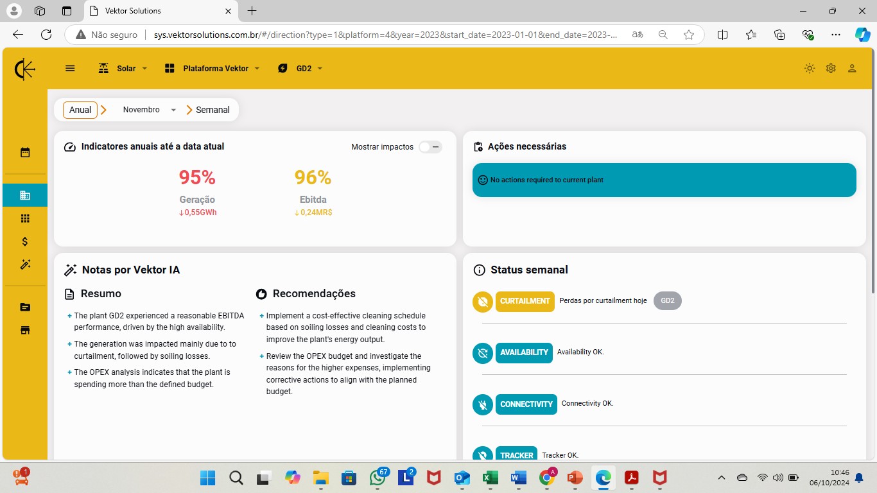
Task: Click the connectivity status round icon
Action: pyautogui.click(x=483, y=404)
